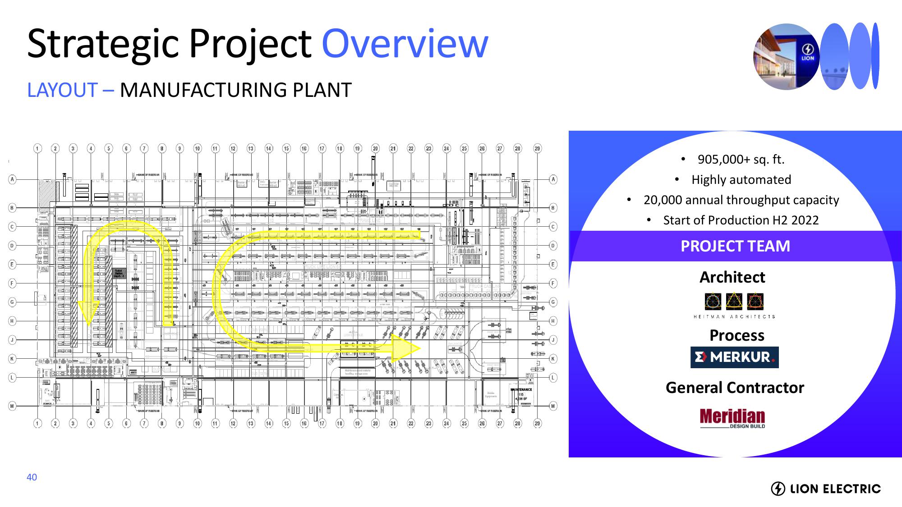Click the Merkur logo
The image size is (902, 507).
point(734,357)
